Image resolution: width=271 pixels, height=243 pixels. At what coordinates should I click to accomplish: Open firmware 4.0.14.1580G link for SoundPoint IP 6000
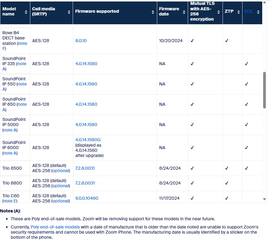tap(88, 140)
